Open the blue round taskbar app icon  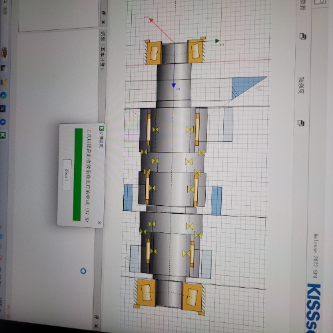(x=3, y=122)
